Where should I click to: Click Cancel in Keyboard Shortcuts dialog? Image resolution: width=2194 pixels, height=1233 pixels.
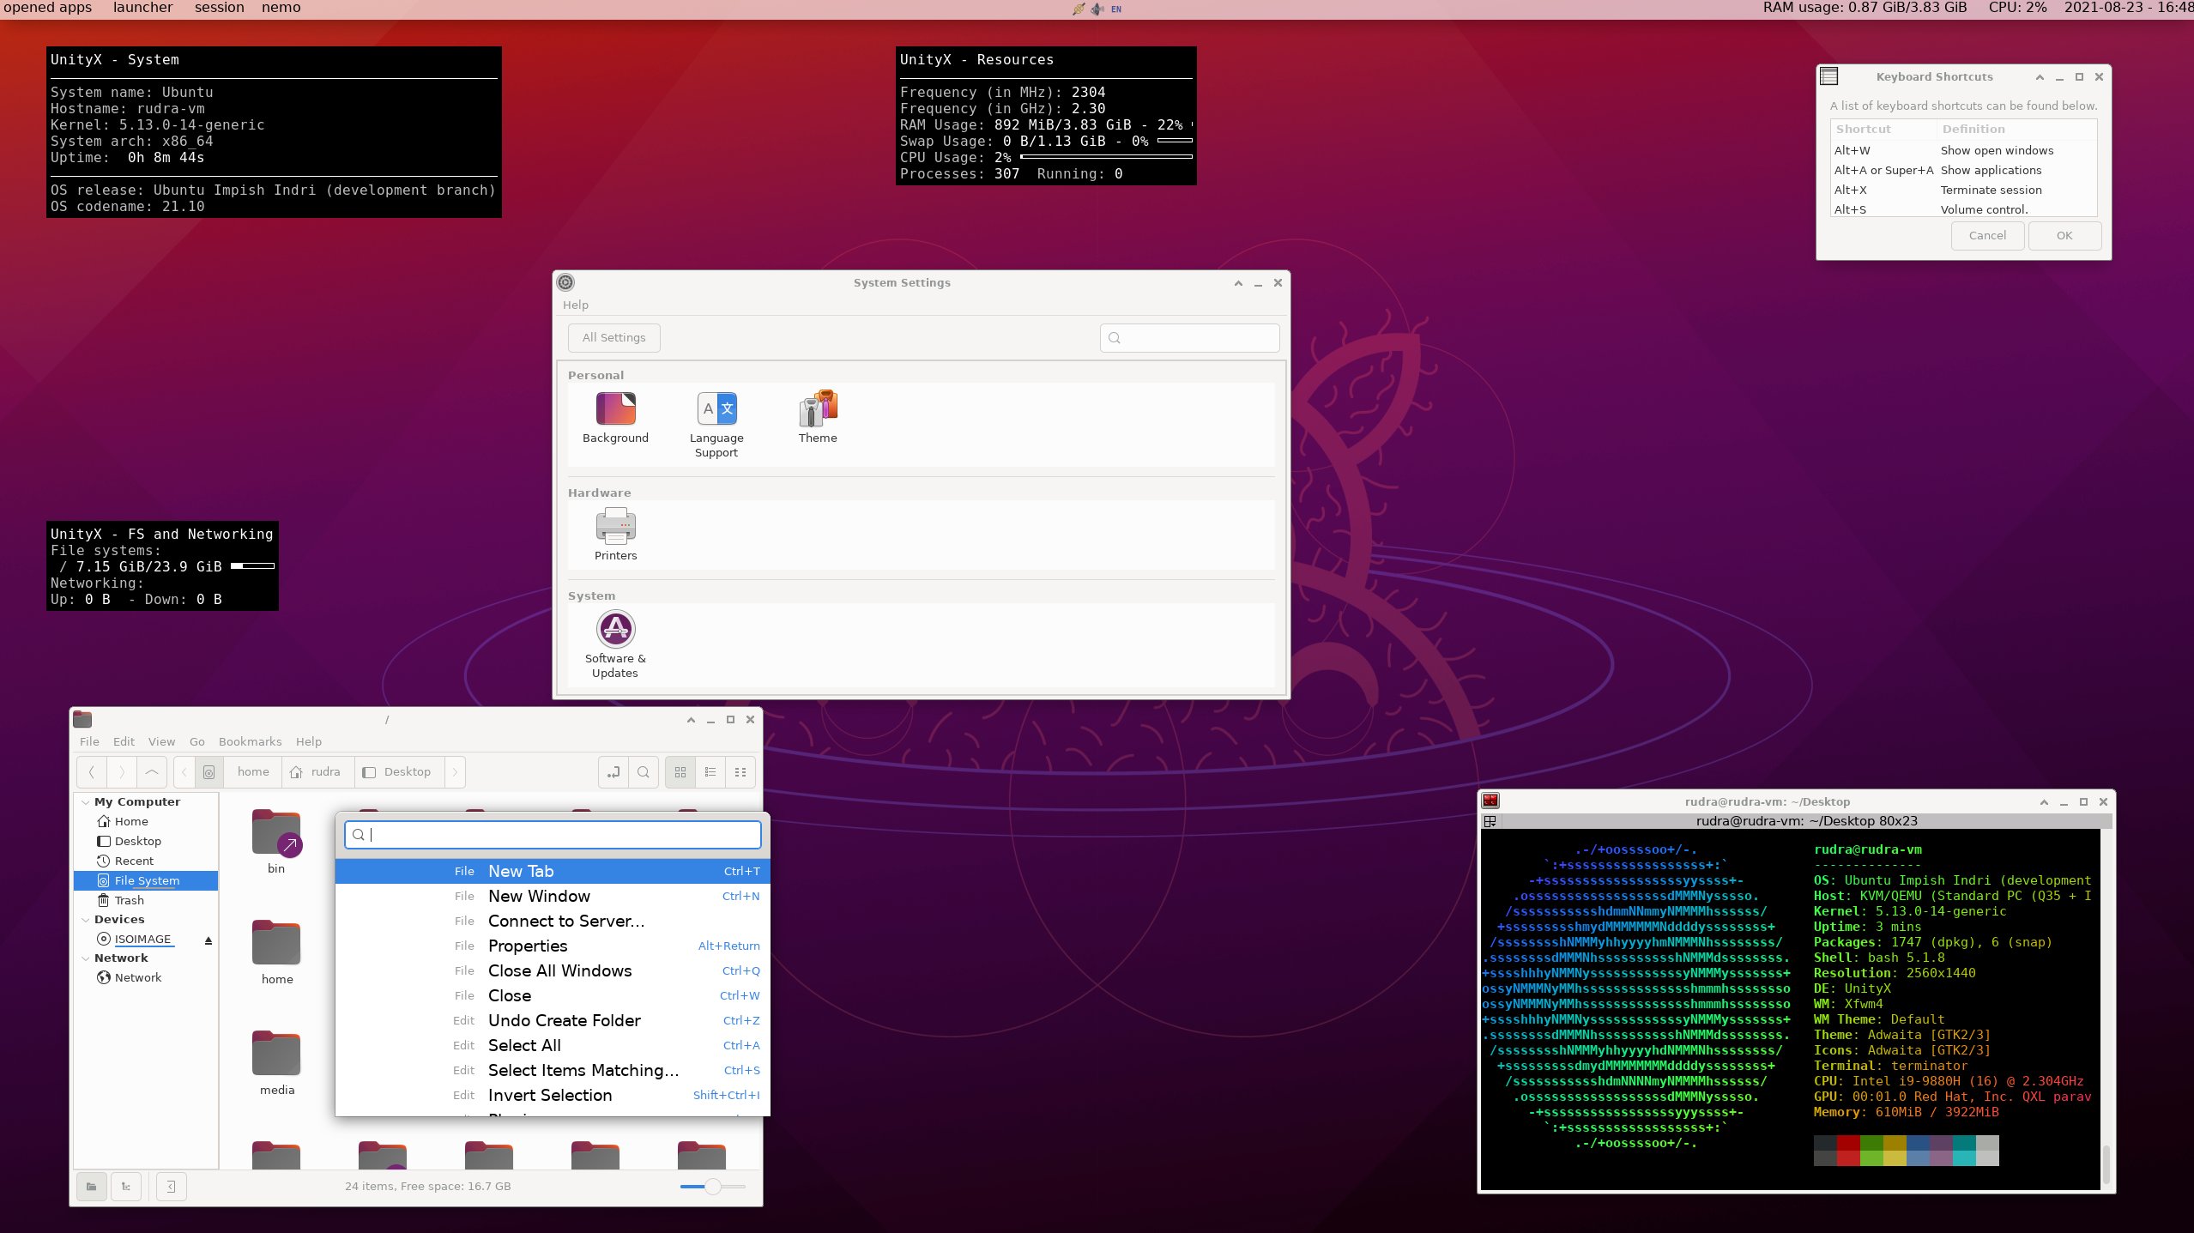[1987, 236]
